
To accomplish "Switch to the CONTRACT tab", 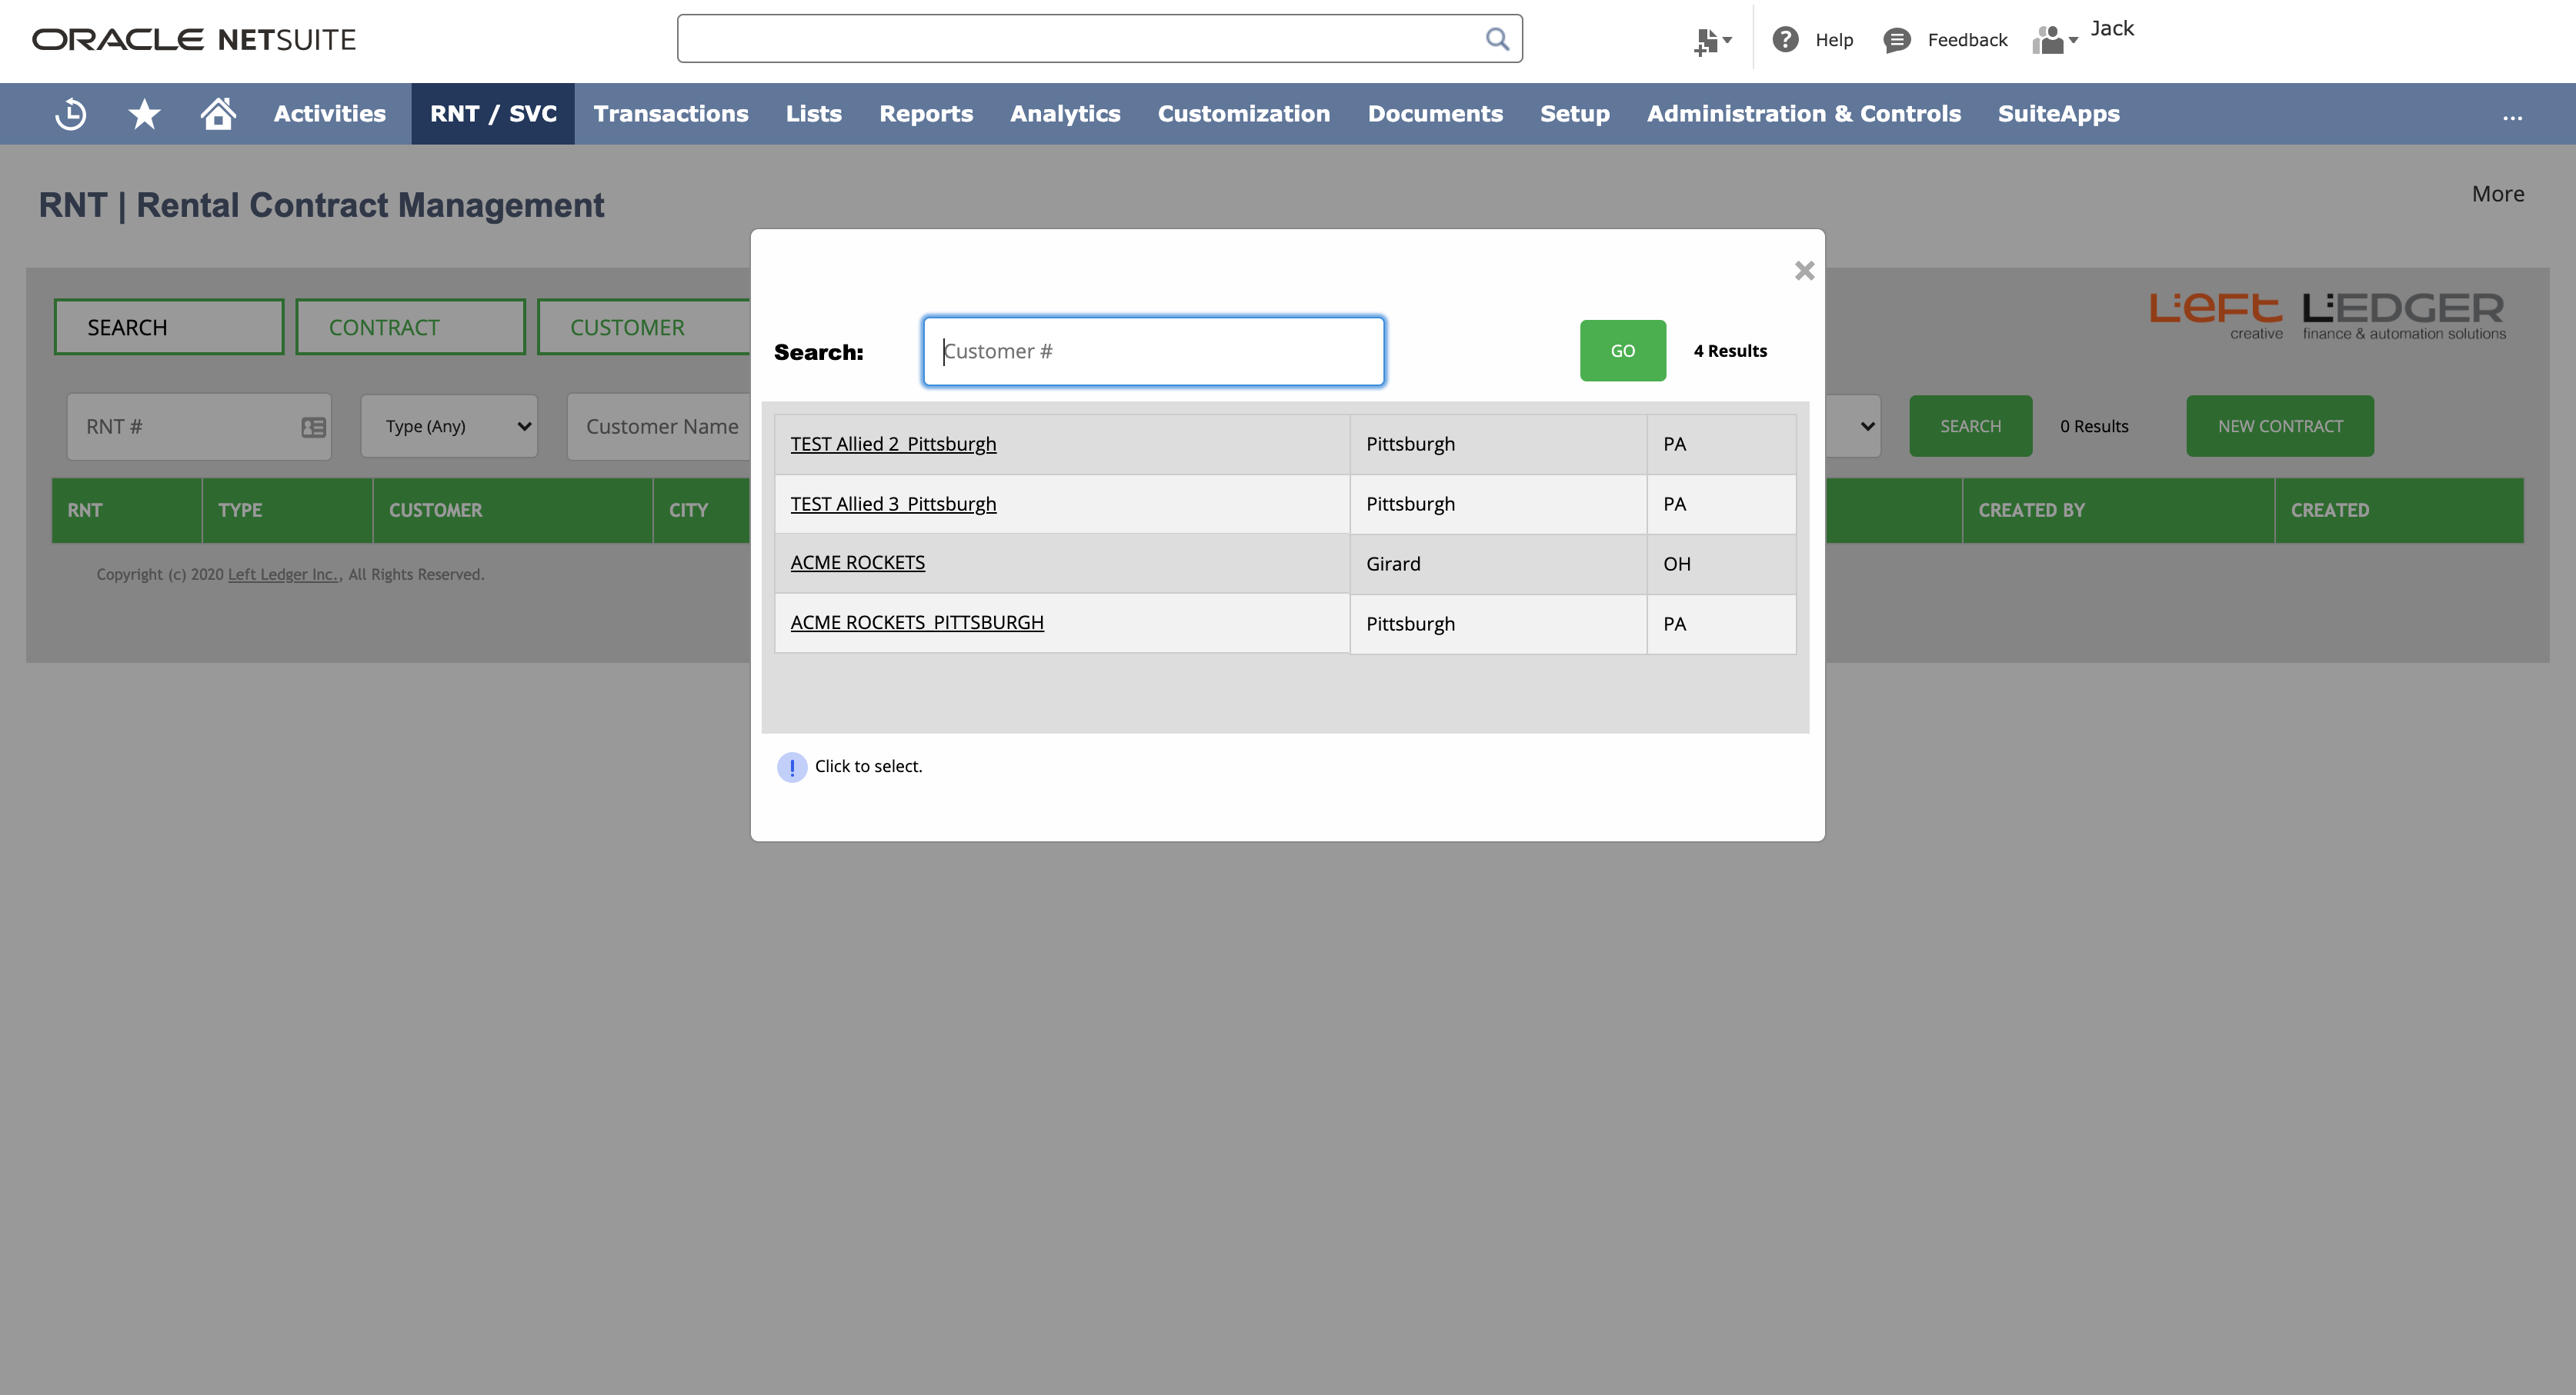I will (x=410, y=328).
